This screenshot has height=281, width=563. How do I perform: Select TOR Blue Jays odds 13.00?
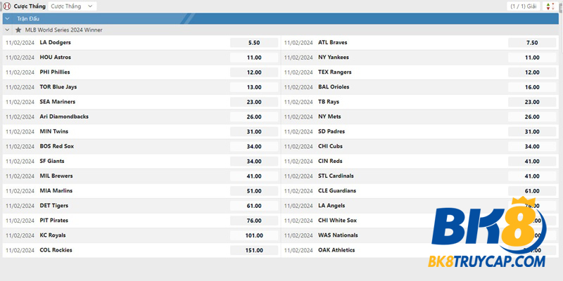pyautogui.click(x=254, y=87)
